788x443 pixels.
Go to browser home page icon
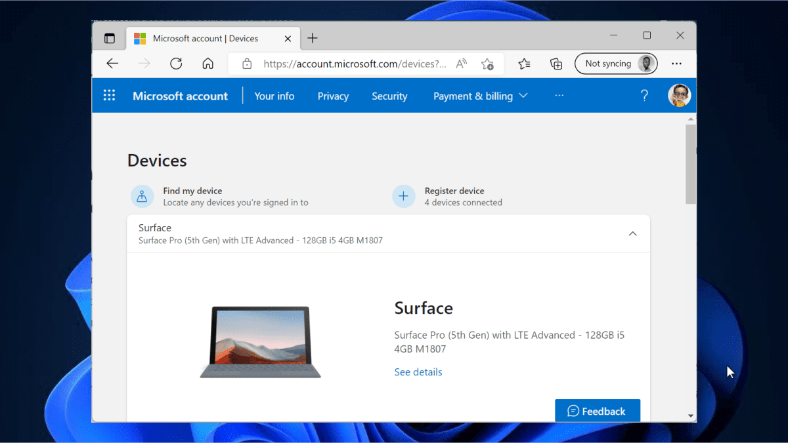coord(208,64)
